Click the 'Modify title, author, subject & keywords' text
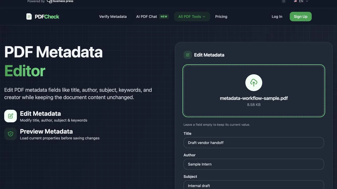This screenshot has width=337, height=189. click(54, 120)
